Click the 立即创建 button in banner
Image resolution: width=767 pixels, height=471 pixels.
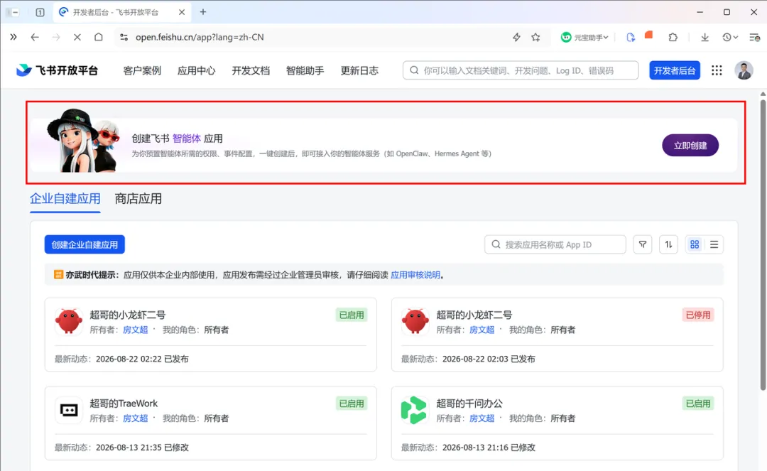690,145
